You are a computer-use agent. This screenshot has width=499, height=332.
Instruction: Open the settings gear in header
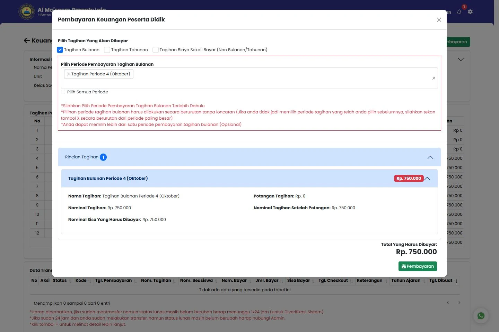[470, 12]
